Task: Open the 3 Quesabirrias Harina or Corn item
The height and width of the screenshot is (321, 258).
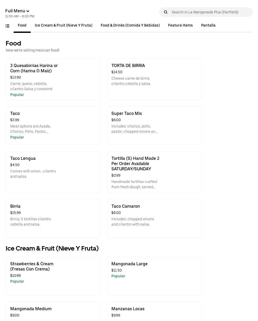Action: point(53,79)
